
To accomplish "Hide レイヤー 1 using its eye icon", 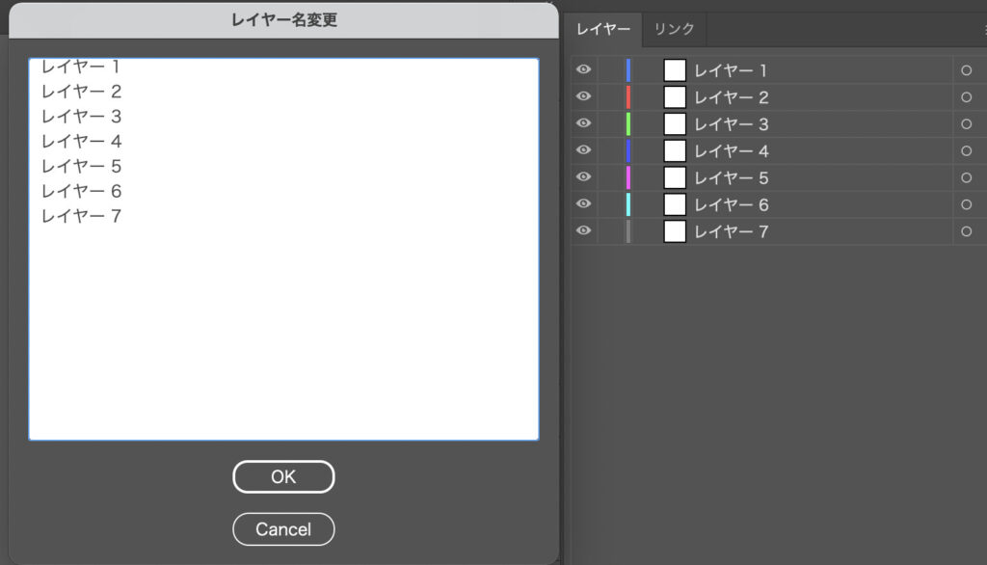I will click(583, 69).
